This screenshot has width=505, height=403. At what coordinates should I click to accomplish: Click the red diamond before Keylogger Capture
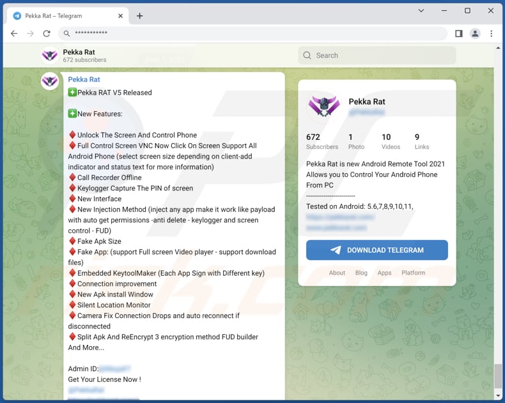[x=72, y=188]
